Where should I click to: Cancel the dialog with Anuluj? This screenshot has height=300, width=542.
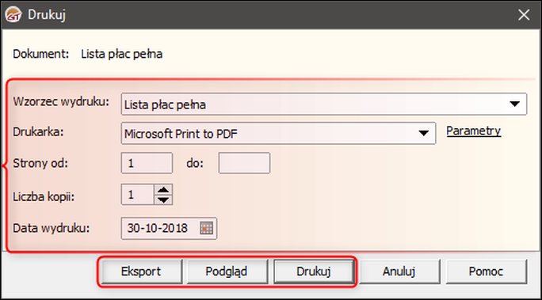pos(399,272)
